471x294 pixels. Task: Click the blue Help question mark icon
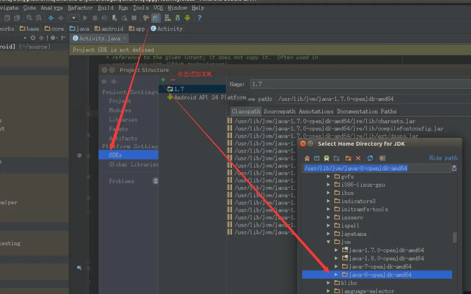coord(199,18)
